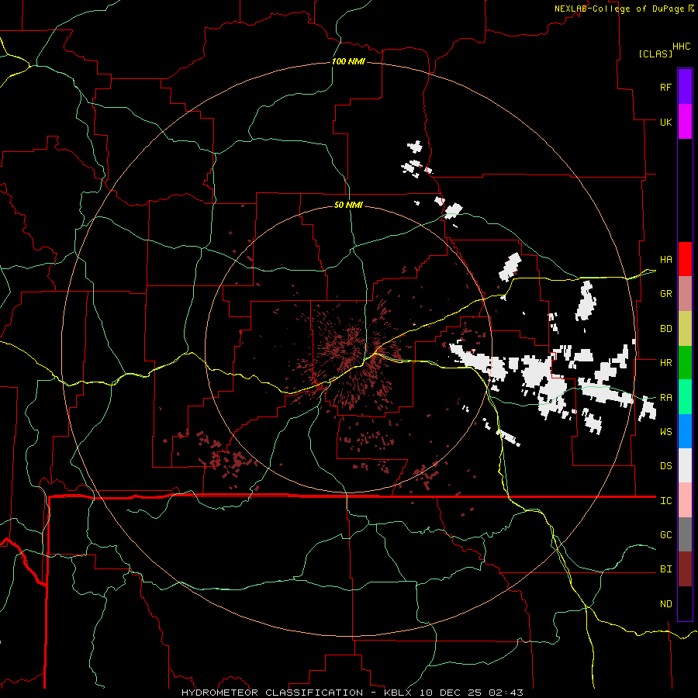Viewport: 698px width, 698px height.
Task: Click the BD yellow-olive legend swatch
Action: pyautogui.click(x=685, y=329)
